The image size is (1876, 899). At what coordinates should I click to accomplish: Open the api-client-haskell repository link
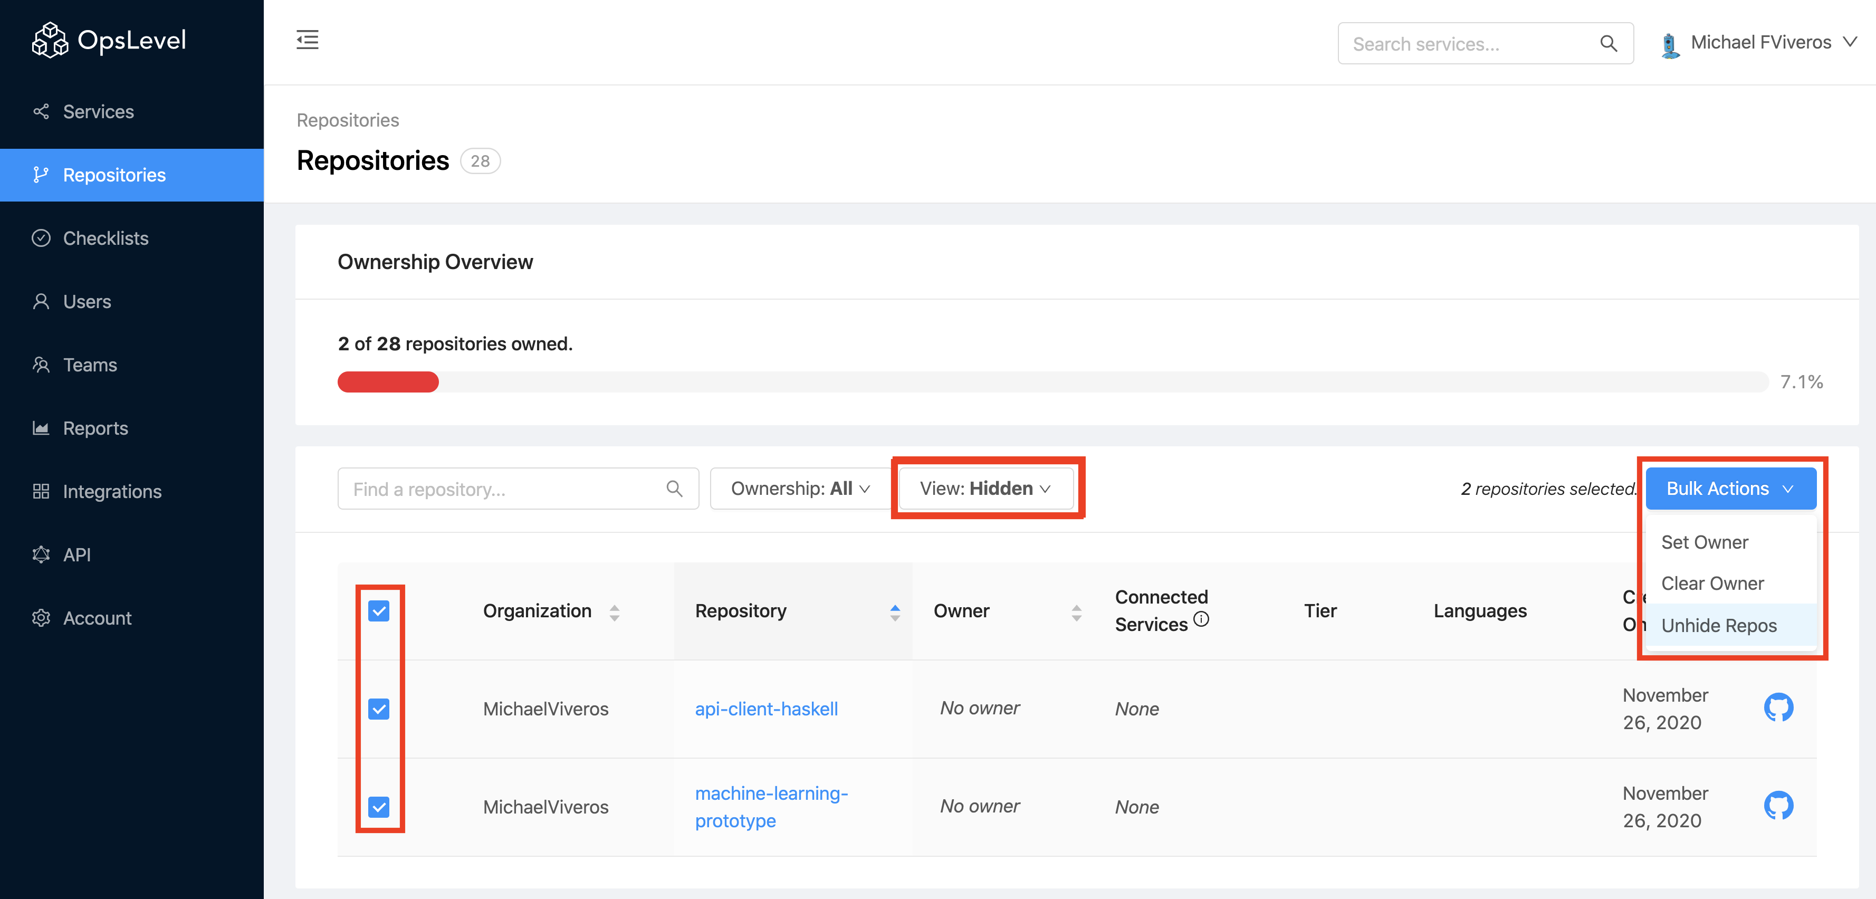766,709
